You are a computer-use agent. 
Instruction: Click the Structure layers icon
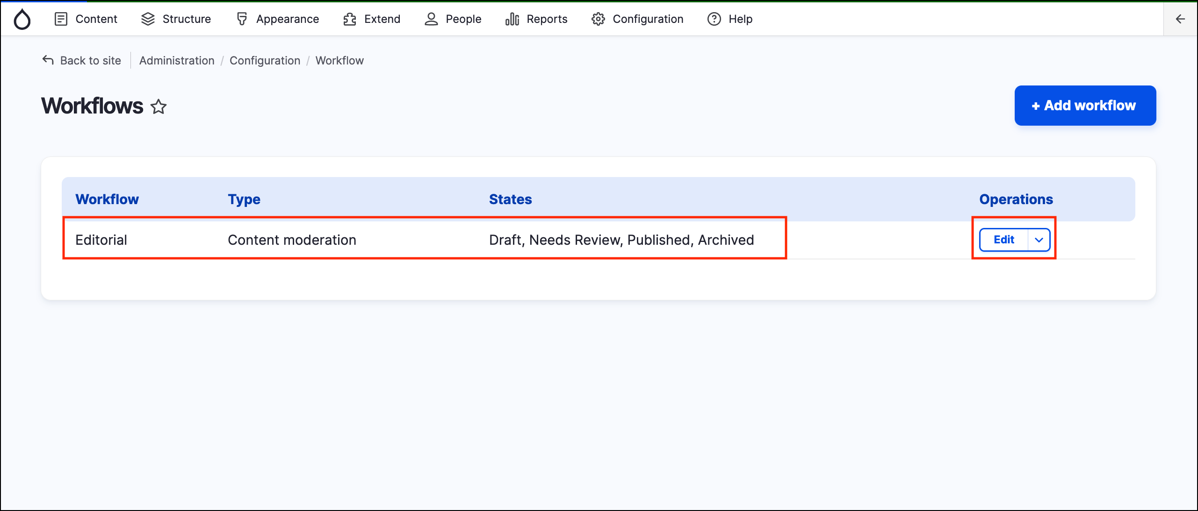pos(148,19)
